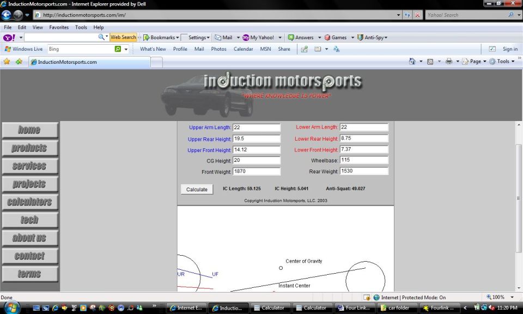Open the calculators navigation button
Image resolution: width=523 pixels, height=314 pixels.
point(30,202)
